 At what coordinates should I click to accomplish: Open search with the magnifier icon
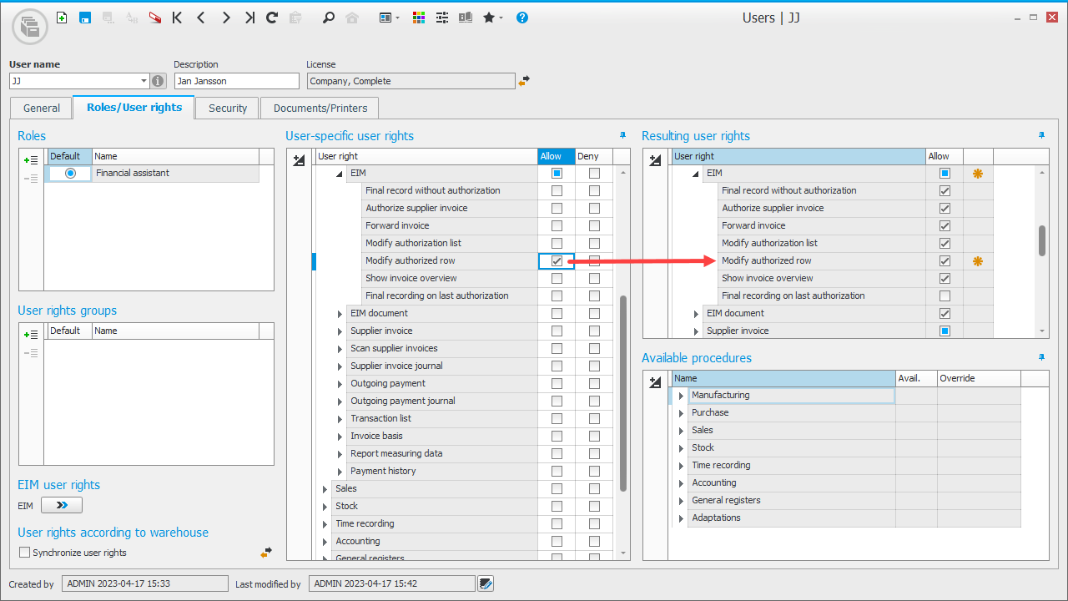point(329,18)
